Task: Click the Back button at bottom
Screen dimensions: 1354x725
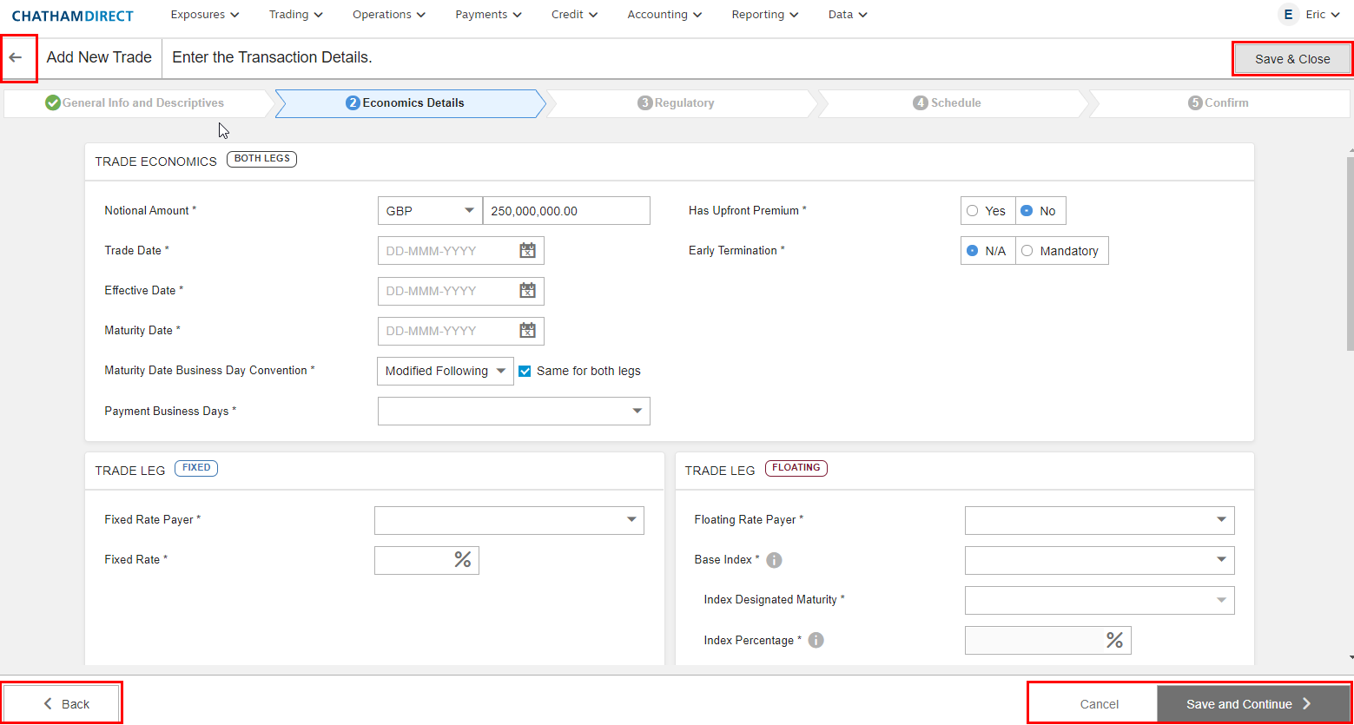Action: 62,704
